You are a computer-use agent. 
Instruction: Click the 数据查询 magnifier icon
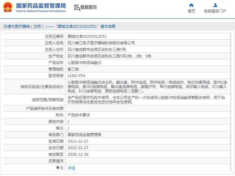click(x=77, y=7)
